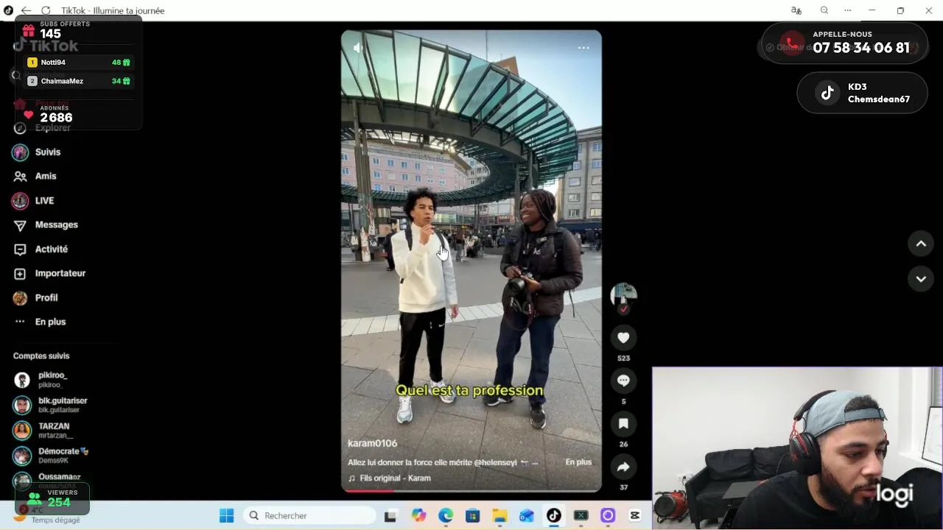Image resolution: width=943 pixels, height=530 pixels.
Task: Go to the next video
Action: [921, 279]
